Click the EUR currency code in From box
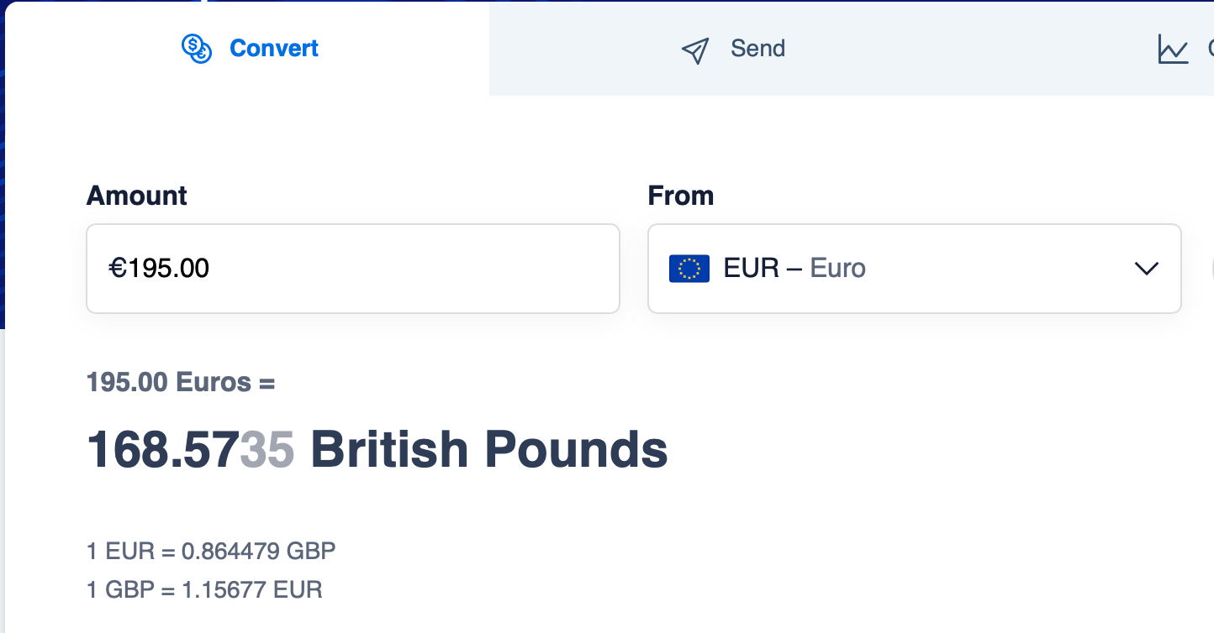Image resolution: width=1214 pixels, height=633 pixels. (751, 269)
